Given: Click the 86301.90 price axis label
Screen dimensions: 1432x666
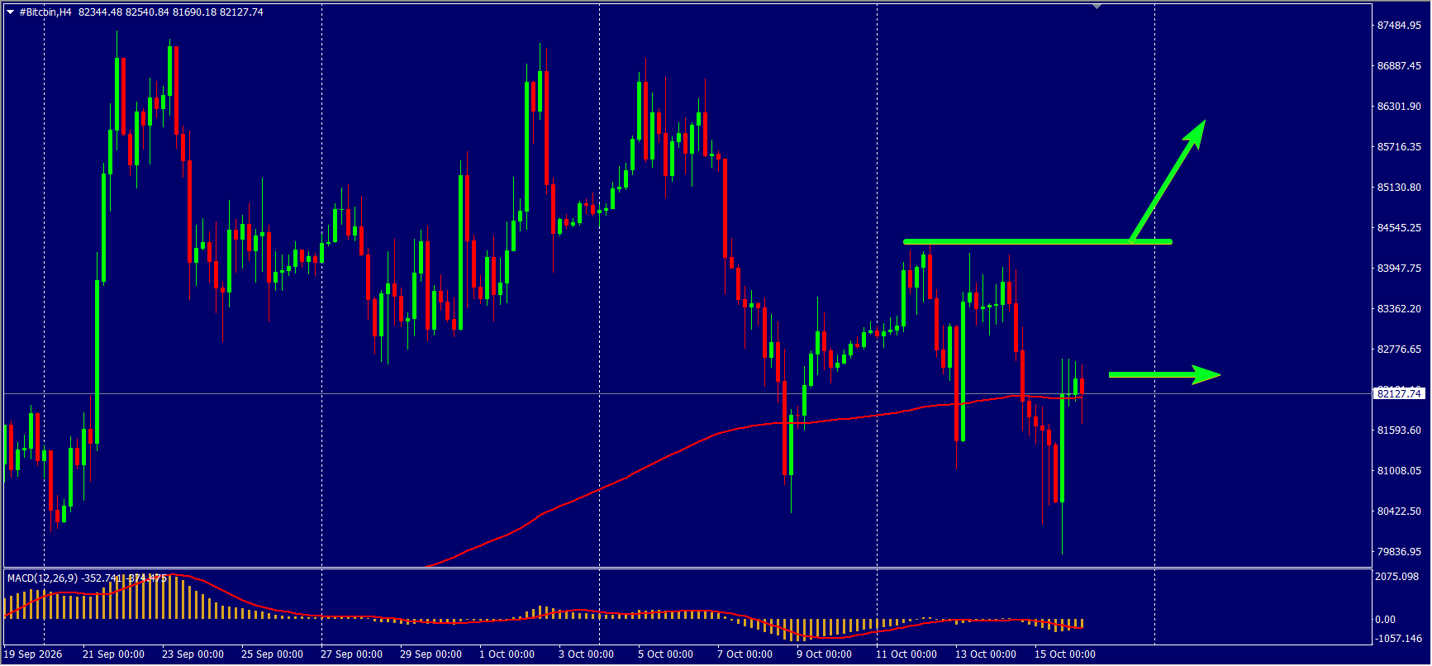Looking at the screenshot, I should click(1399, 107).
